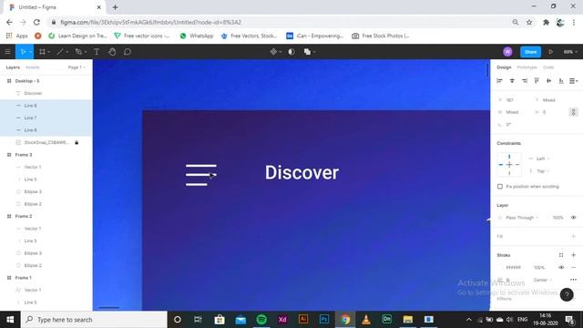Toggle layer visibility eye in Layer section
Image resolution: width=583 pixels, height=328 pixels.
tap(573, 217)
